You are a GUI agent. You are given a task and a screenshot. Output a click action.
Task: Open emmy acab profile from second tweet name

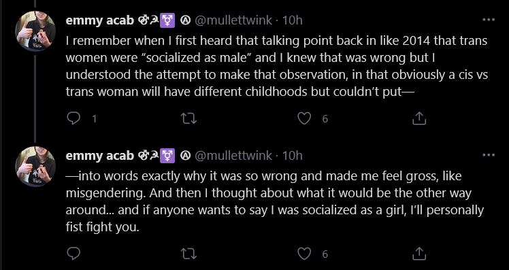[x=99, y=156]
